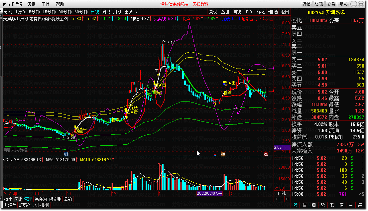Select 值 value tab
This screenshot has width=368, height=211.
pyautogui.click(x=341, y=205)
